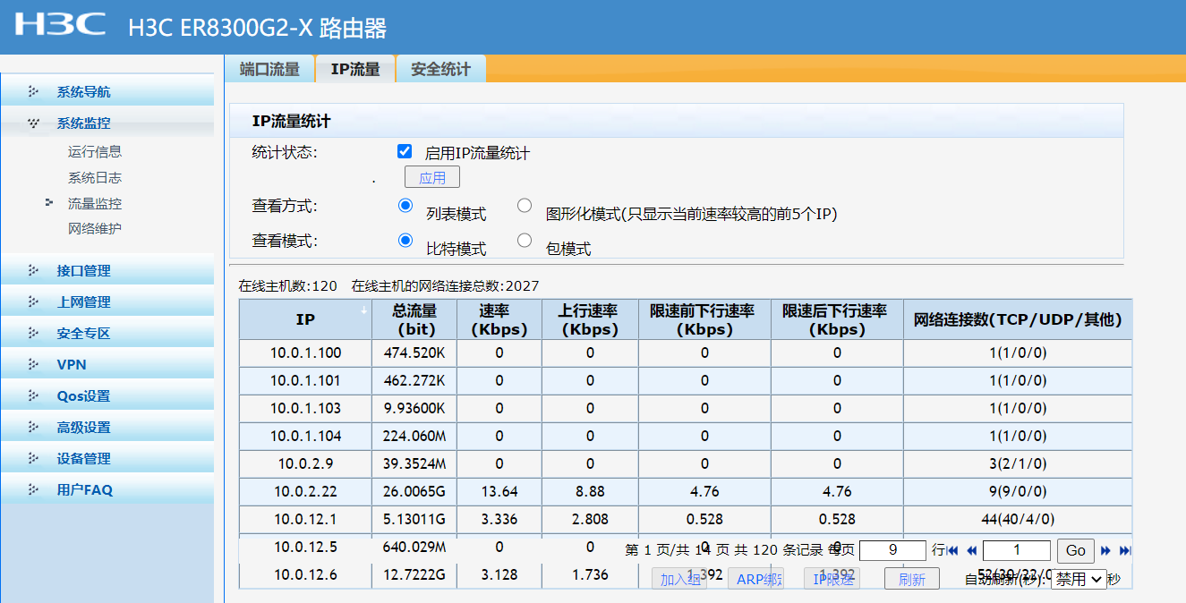The image size is (1186, 603).
Task: Click the arrow marker beside 流量监控
Action: pos(49,203)
